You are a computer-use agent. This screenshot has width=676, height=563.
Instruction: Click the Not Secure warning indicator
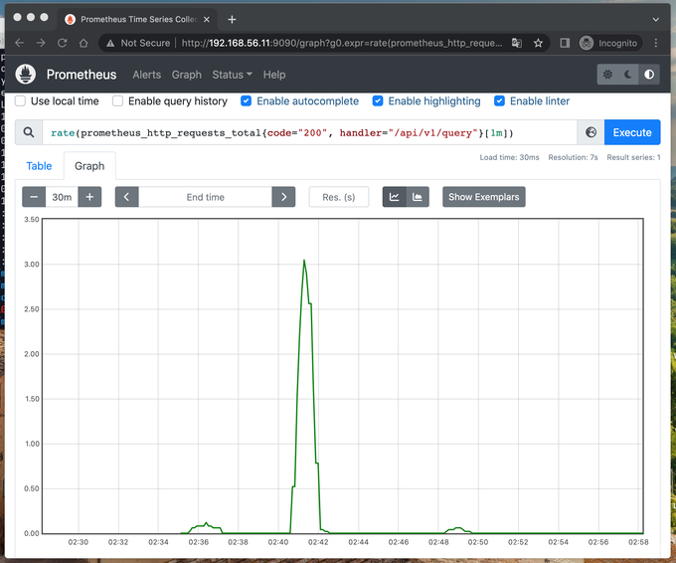138,43
